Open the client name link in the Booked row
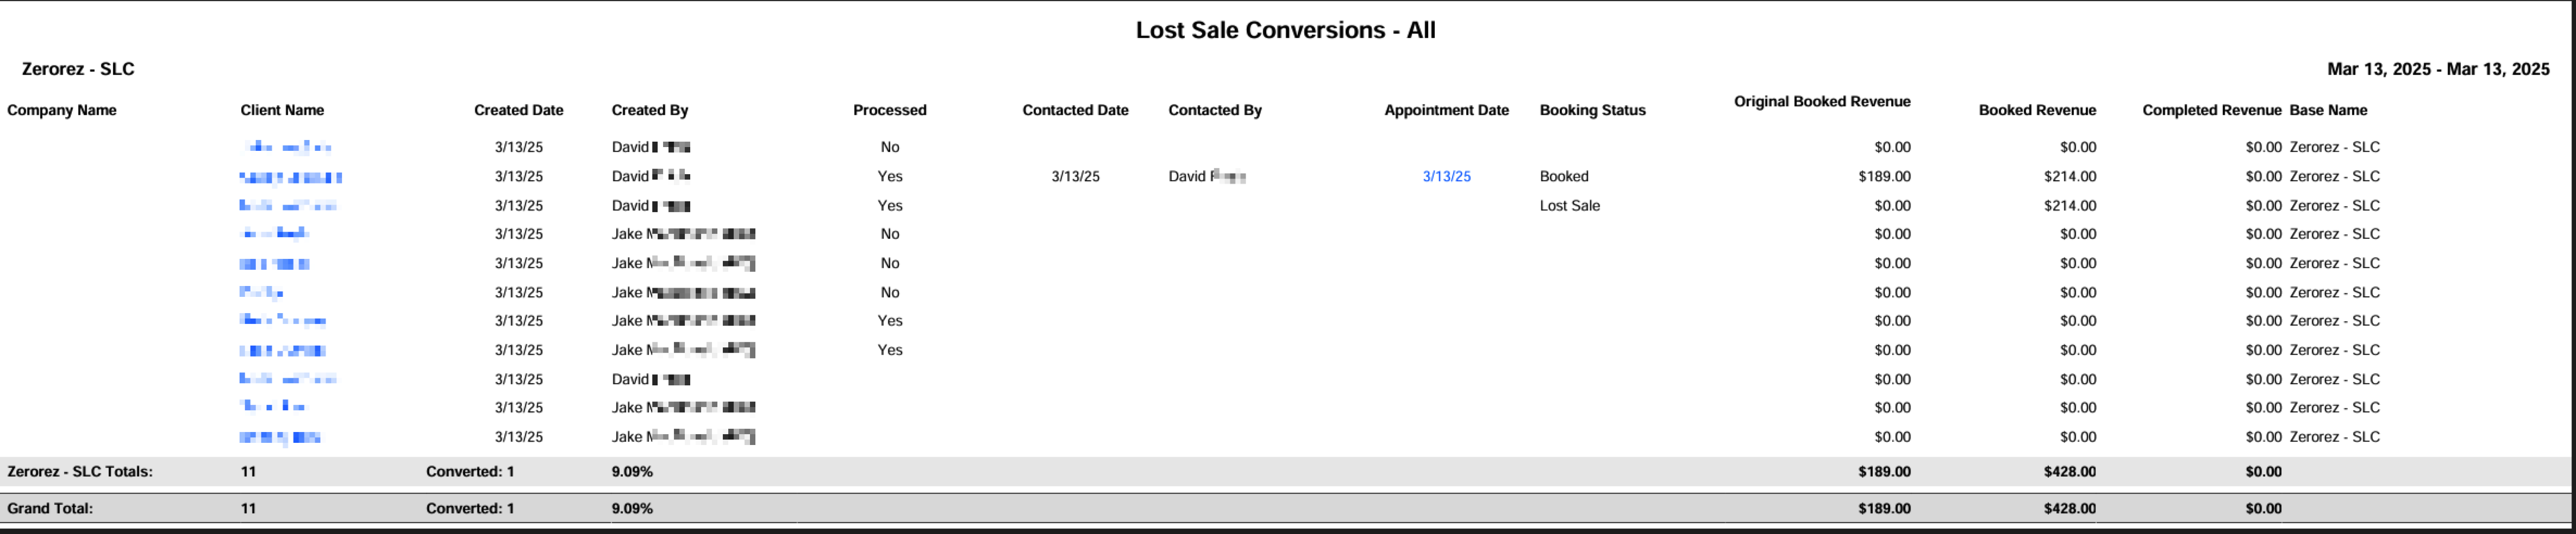Image resolution: width=2576 pixels, height=534 pixels. 290,177
